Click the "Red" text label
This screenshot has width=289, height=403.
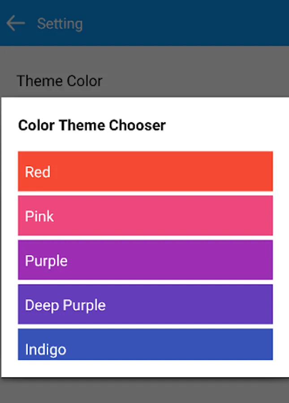click(x=38, y=172)
